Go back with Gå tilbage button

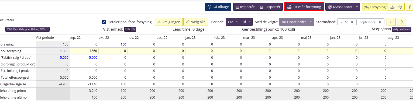point(218,7)
